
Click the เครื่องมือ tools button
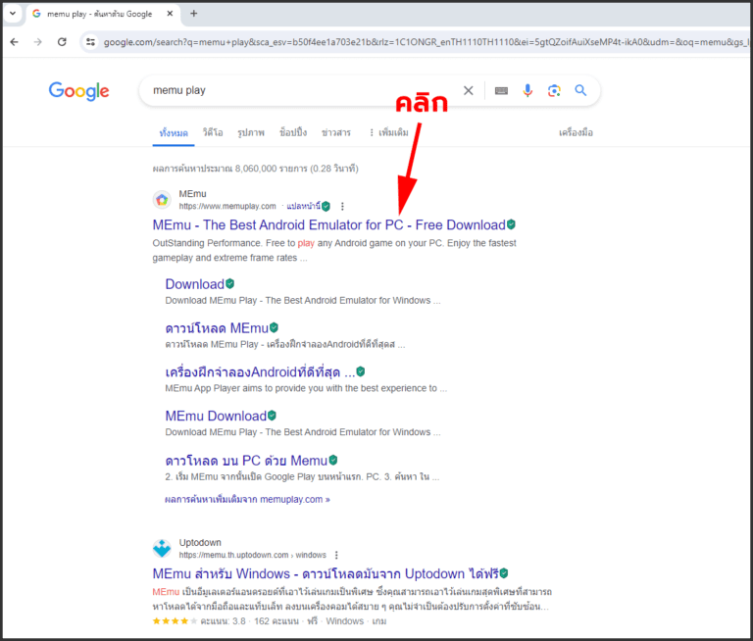[576, 132]
